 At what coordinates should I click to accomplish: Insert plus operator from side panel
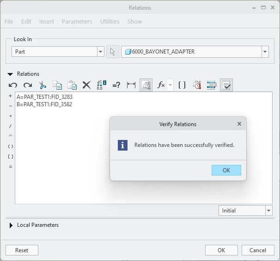coord(10,96)
